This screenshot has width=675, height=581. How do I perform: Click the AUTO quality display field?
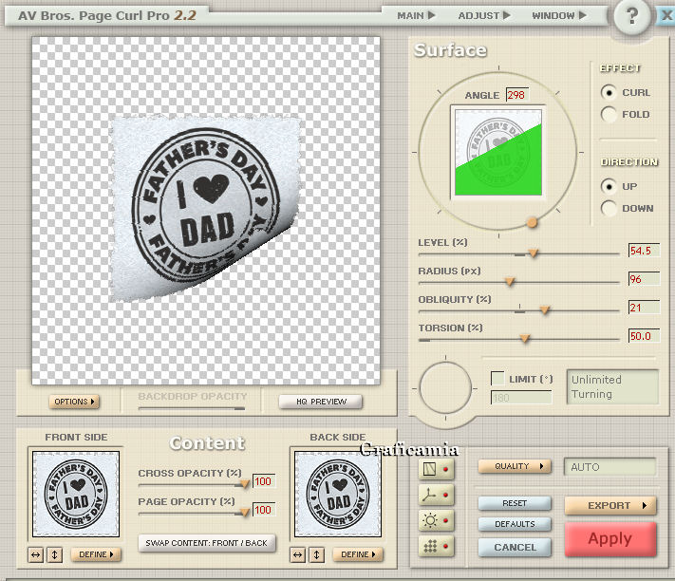(610, 467)
